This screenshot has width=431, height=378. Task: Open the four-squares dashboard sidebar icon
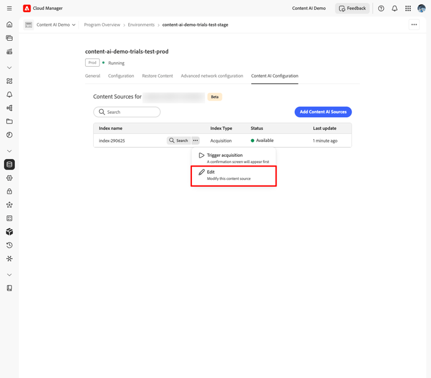(9, 81)
